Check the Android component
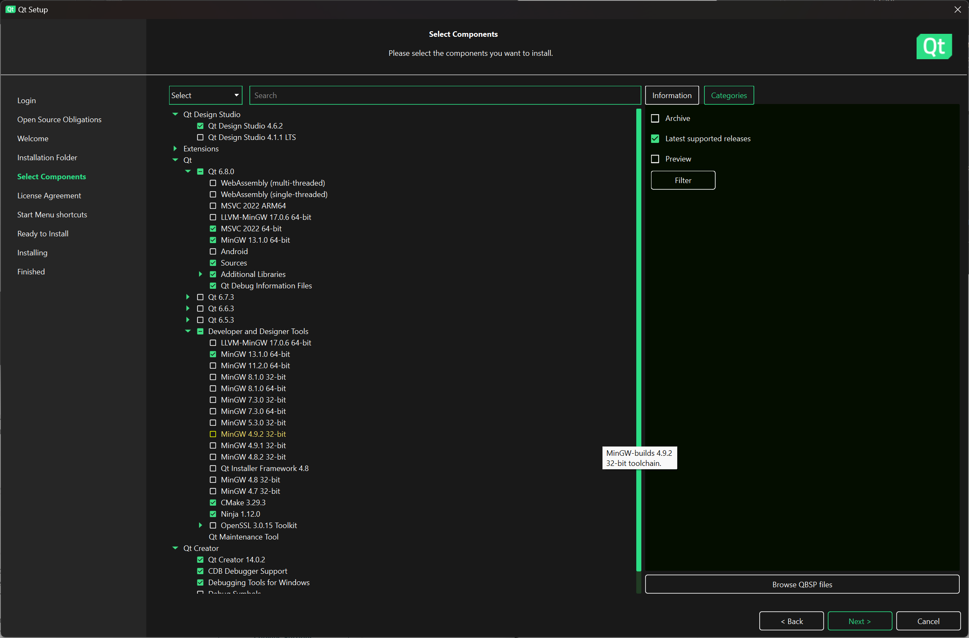Screen dimensions: 969x638 click(x=213, y=252)
